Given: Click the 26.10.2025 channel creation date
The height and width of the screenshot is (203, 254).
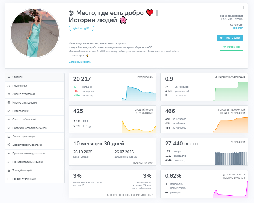Looking at the screenshot, I should coord(83,152).
